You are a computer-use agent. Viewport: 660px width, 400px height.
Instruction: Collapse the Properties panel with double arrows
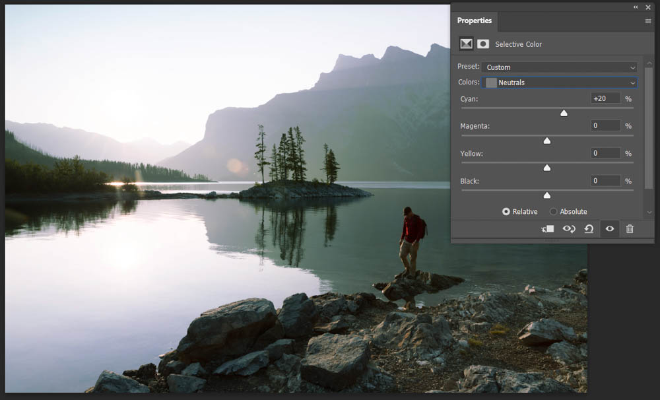[636, 7]
